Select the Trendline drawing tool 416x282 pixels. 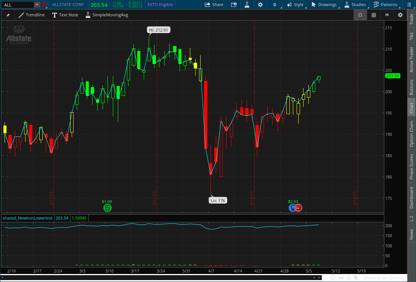coord(32,15)
